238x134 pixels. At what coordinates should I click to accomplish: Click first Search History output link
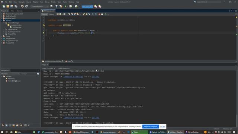tap(73, 77)
